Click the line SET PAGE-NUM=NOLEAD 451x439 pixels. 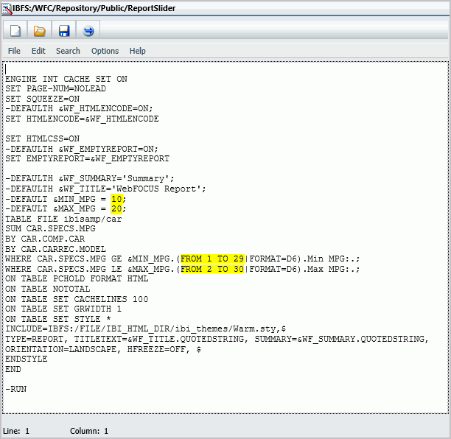click(x=55, y=88)
